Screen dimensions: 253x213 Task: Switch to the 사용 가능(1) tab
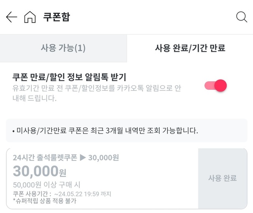(63, 48)
